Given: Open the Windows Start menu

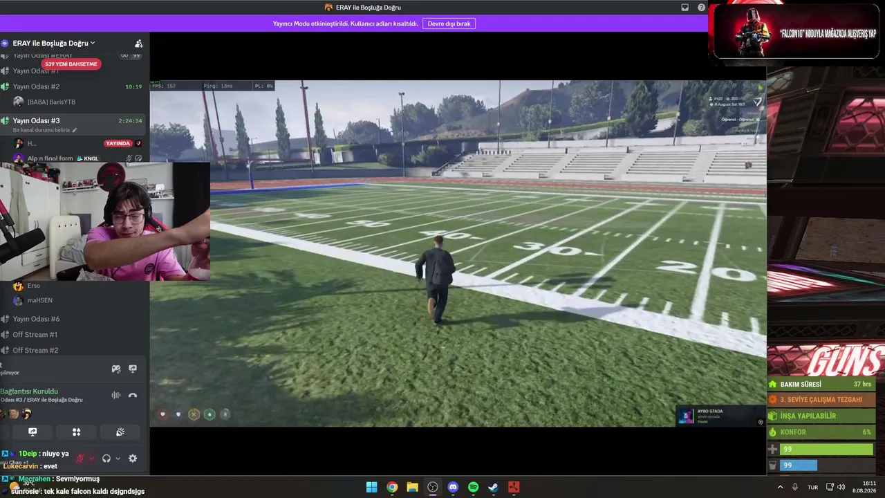Looking at the screenshot, I should [x=372, y=487].
